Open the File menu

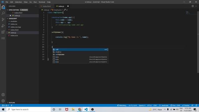7,2
